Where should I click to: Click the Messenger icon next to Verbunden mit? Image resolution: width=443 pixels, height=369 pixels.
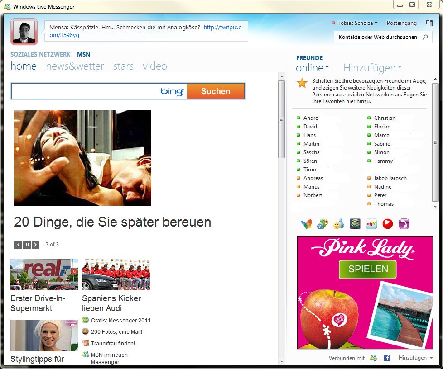[374, 358]
